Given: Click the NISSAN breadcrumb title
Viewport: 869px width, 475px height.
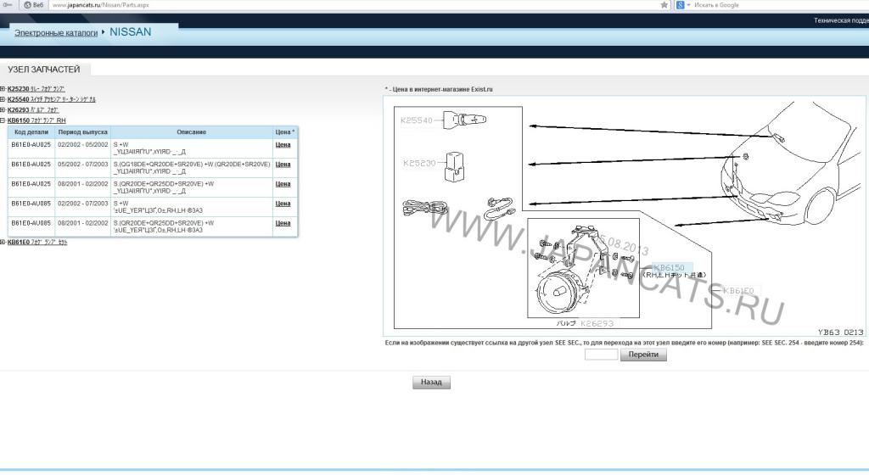Looking at the screenshot, I should (130, 32).
